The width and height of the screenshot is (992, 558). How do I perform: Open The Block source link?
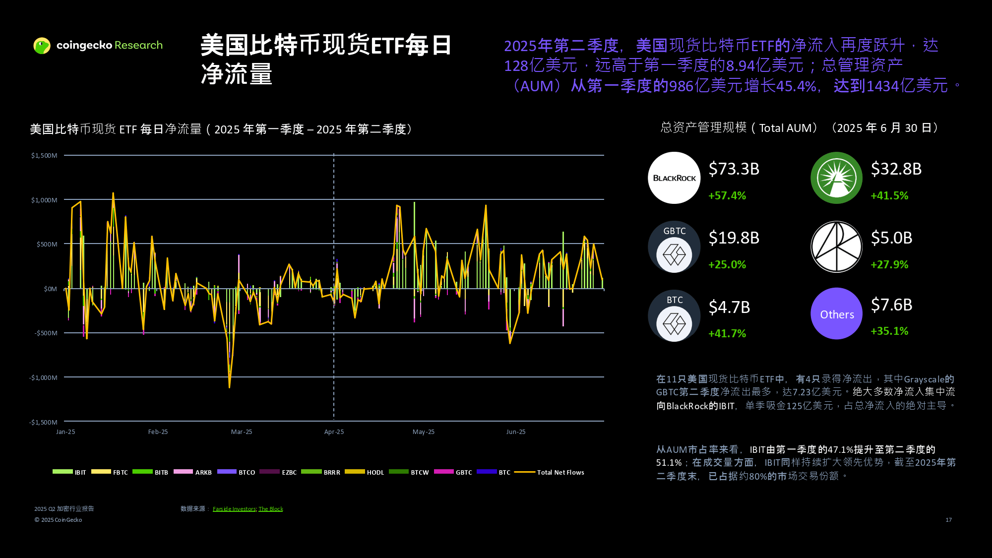(x=271, y=509)
